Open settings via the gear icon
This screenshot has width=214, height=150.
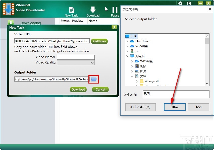point(180,3)
